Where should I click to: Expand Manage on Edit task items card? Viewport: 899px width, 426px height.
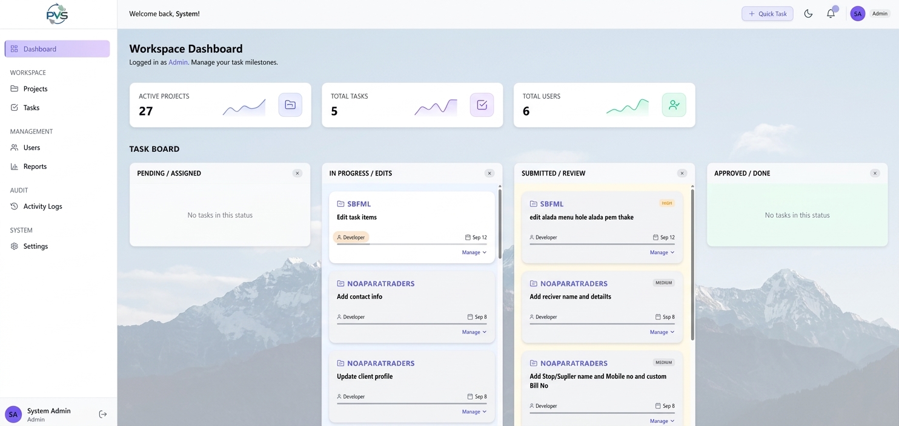pos(474,252)
